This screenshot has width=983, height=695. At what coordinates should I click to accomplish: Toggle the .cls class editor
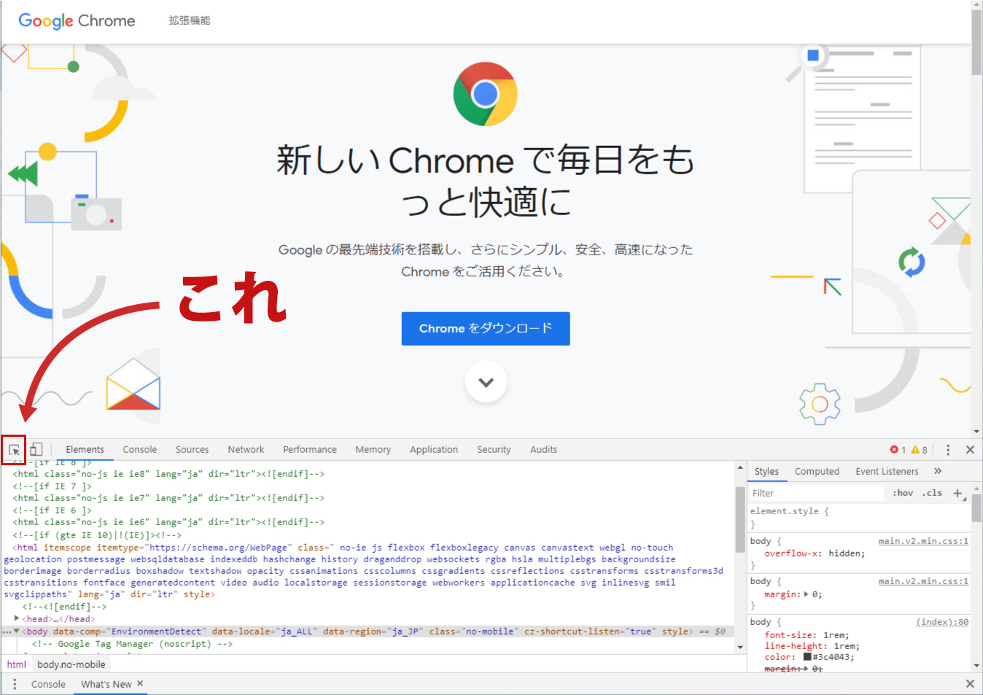click(x=932, y=493)
